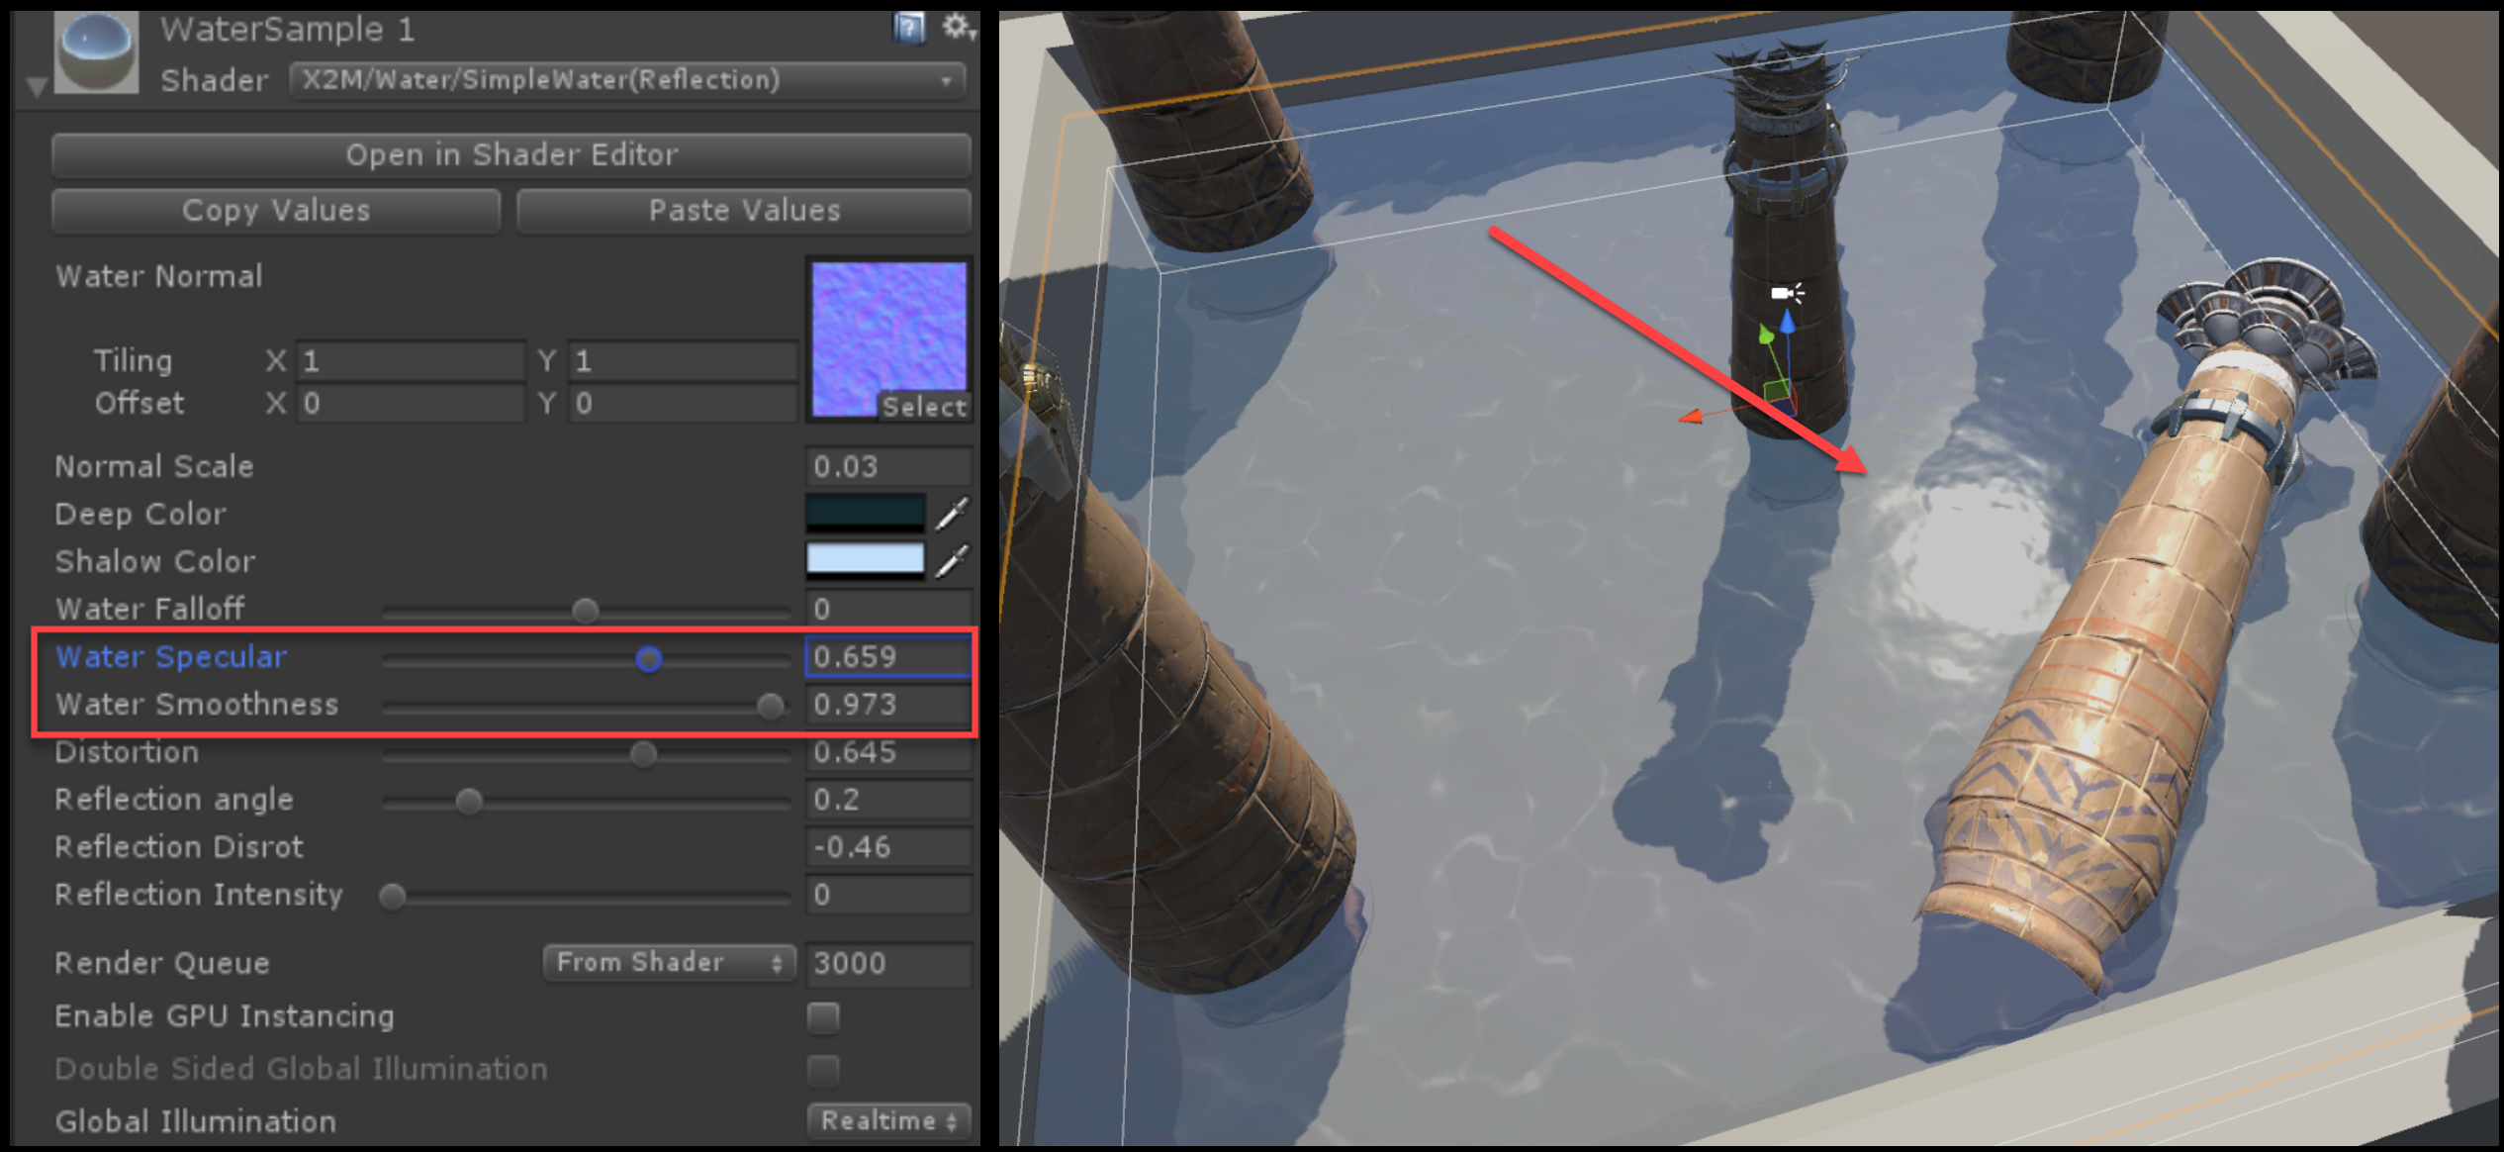Image resolution: width=2504 pixels, height=1152 pixels.
Task: Pick Deep Color with eyedropper icon
Action: pyautogui.click(x=953, y=513)
